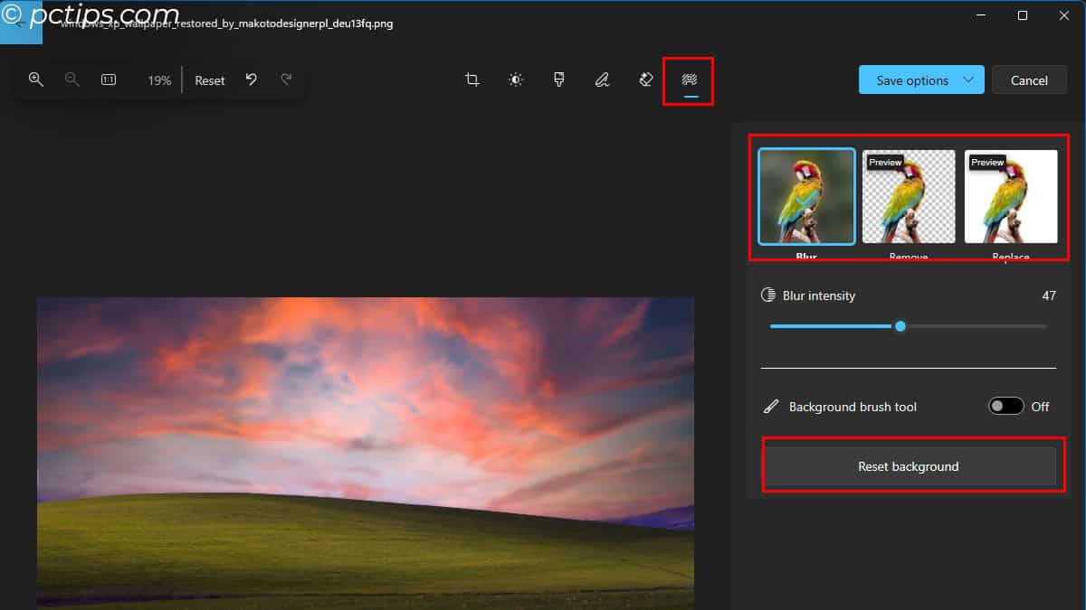Image resolution: width=1086 pixels, height=610 pixels.
Task: Select the Crop tool
Action: tap(472, 80)
